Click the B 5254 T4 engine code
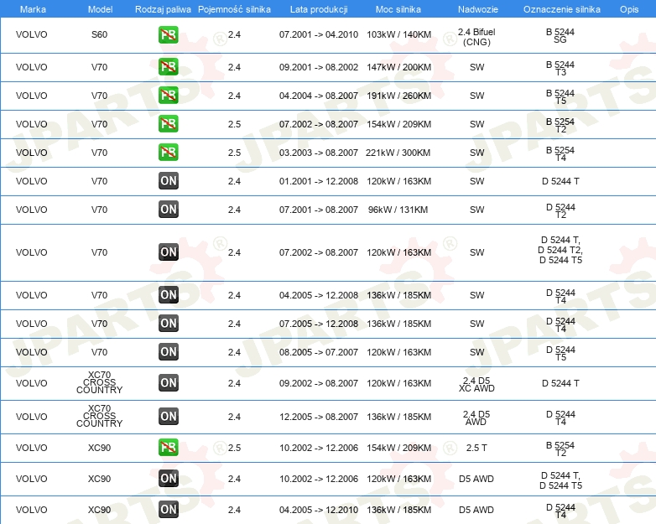Screen dimensions: 656x524 [x=560, y=153]
